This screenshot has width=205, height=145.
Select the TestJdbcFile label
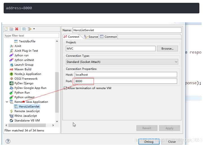(27, 41)
